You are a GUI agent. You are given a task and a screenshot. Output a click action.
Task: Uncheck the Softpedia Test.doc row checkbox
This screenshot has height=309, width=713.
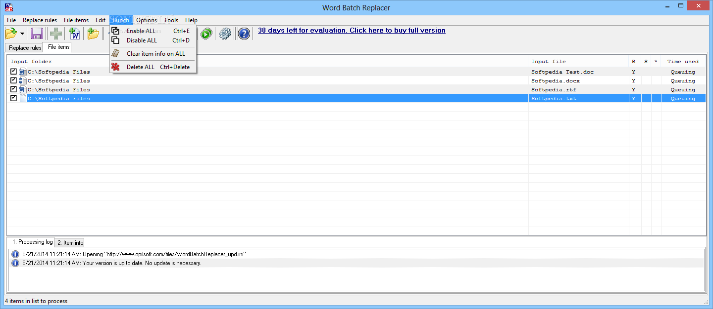point(13,72)
